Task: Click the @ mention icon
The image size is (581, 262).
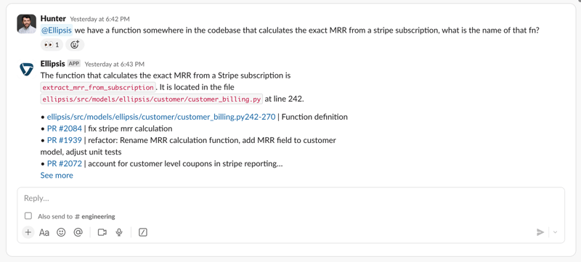Action: tap(78, 232)
